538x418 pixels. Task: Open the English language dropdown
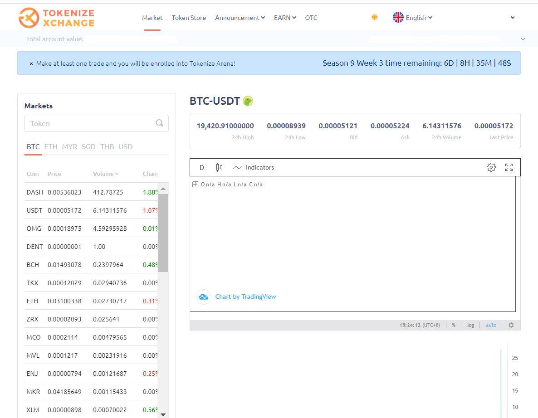point(419,18)
